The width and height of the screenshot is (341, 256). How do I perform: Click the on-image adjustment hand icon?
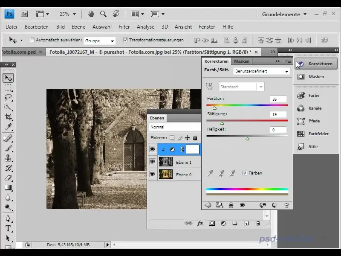pos(209,86)
